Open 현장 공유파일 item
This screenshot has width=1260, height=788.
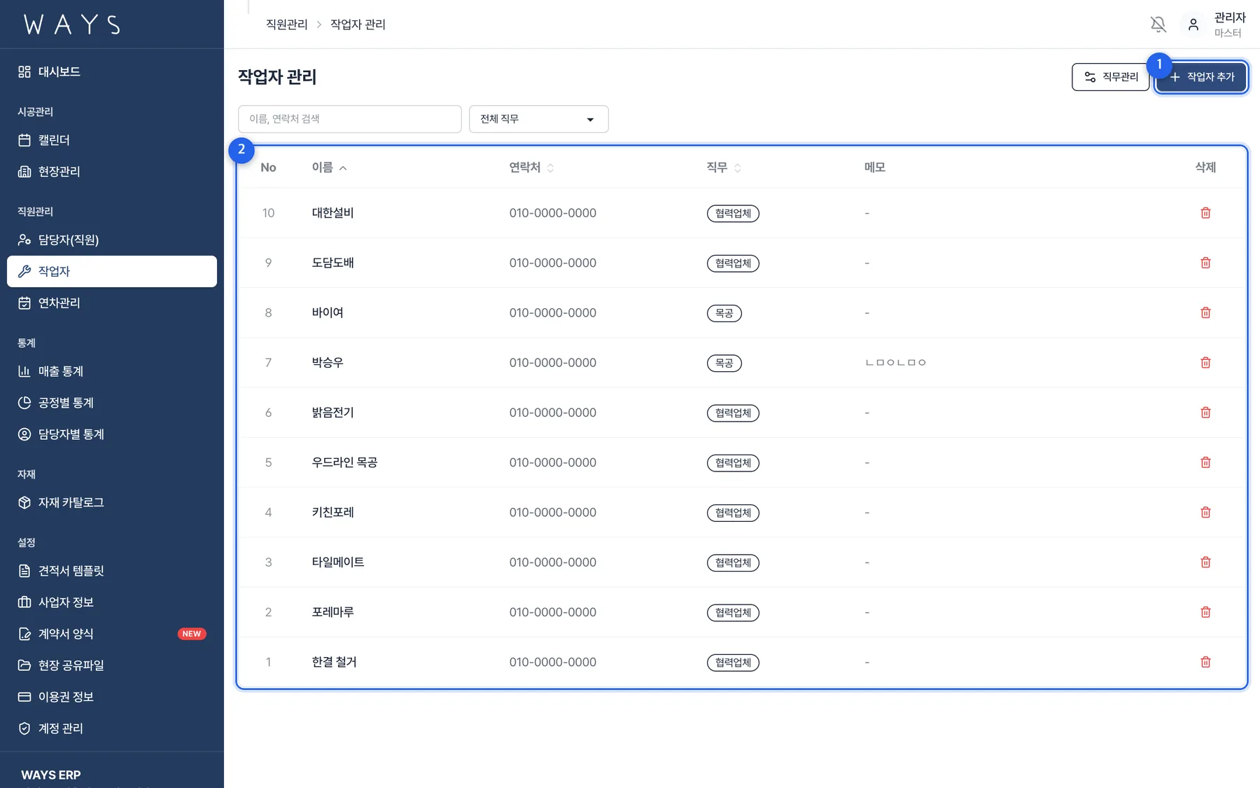pyautogui.click(x=112, y=665)
